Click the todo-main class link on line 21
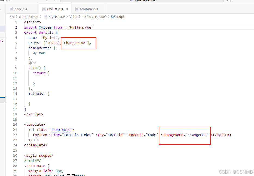Screen dimensions: 254x176 61,130
